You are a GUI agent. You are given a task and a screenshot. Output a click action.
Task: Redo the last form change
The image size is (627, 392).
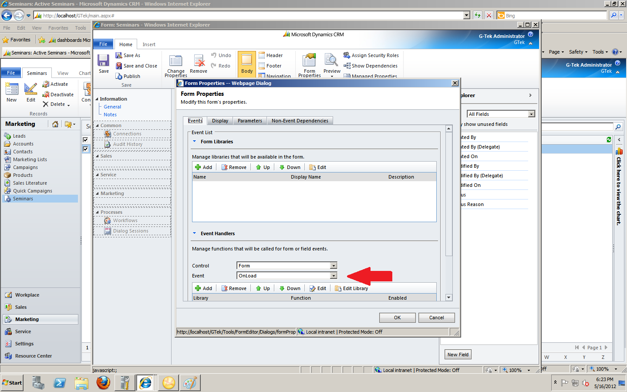pos(220,66)
